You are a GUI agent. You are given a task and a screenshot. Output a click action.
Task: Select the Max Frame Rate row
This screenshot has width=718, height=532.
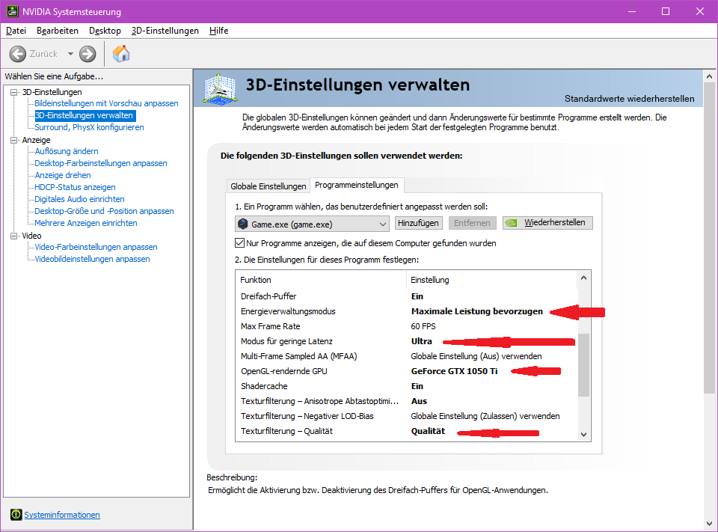[407, 326]
